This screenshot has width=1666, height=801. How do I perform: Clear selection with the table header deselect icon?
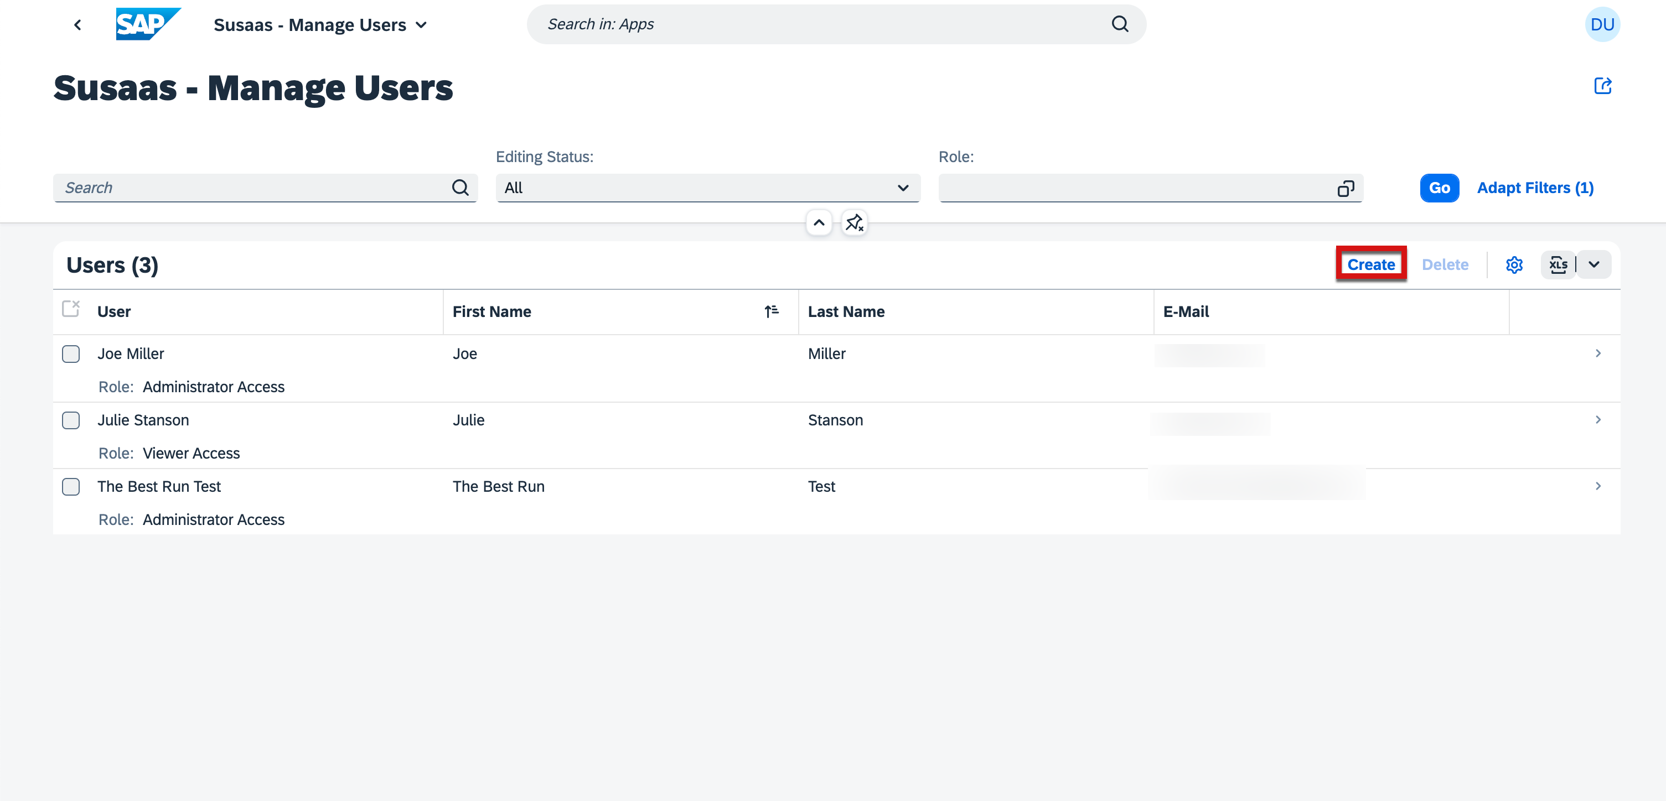(x=70, y=309)
